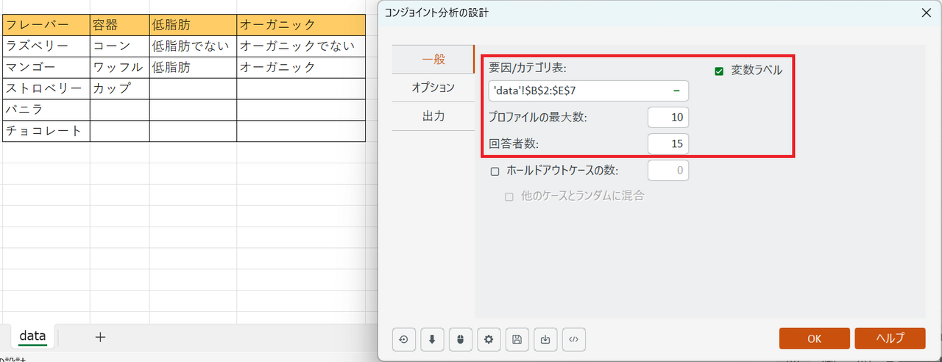This screenshot has width=942, height=362.
Task: Click the mouse selection mode icon
Action: (x=461, y=339)
